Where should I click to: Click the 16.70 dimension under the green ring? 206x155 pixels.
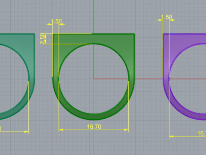tap(94, 127)
